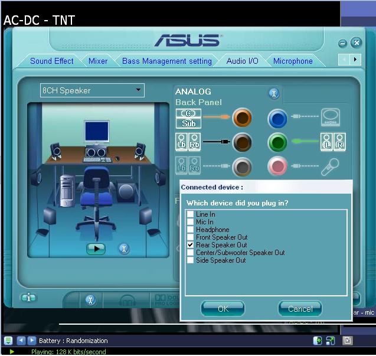Click the speaker room illustration
Screen dimensions: 376x356
[99, 180]
